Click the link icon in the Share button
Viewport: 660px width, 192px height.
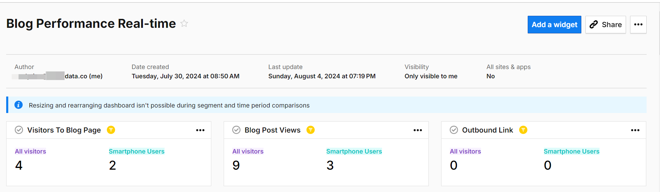[x=594, y=25]
